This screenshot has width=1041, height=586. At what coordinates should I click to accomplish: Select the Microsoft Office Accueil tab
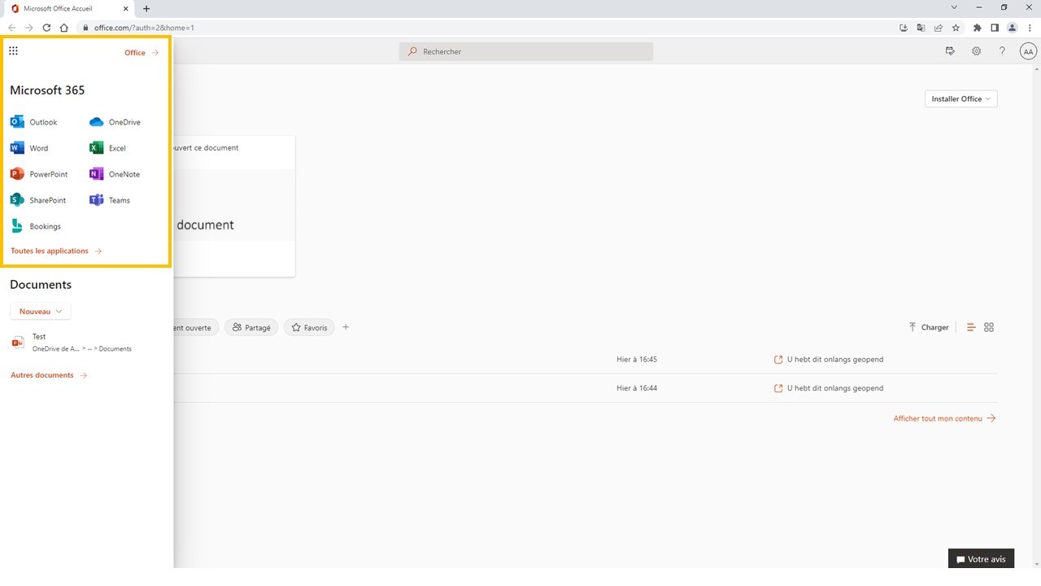click(70, 8)
